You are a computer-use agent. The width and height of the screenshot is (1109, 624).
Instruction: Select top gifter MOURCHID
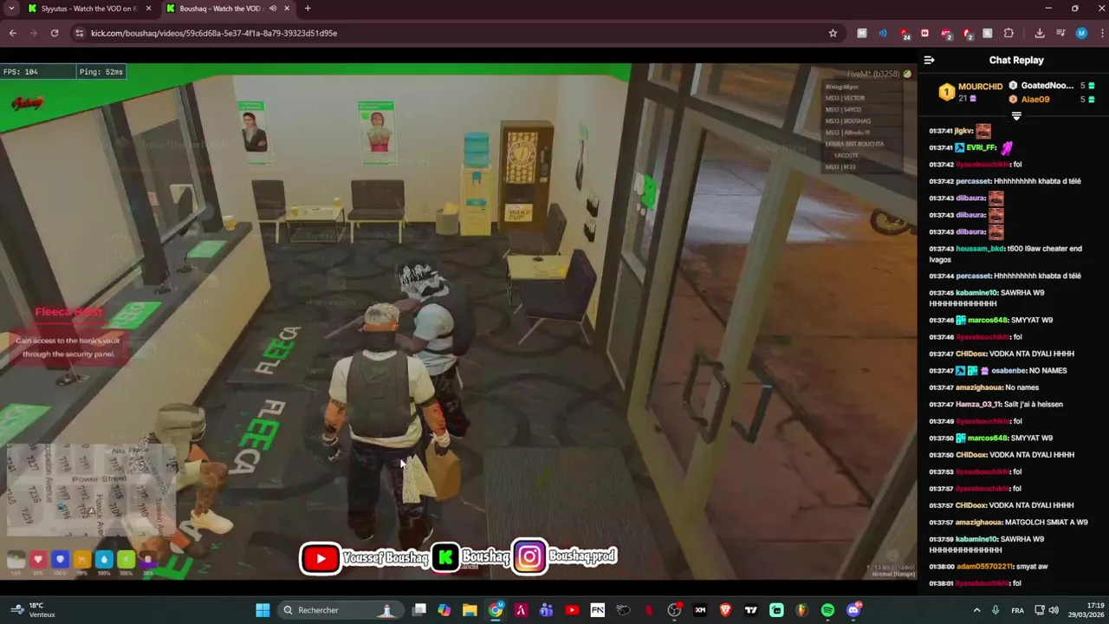click(980, 87)
